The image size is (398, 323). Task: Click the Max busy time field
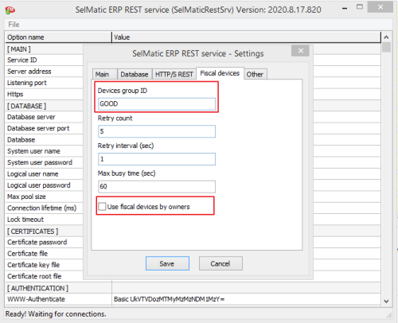(x=157, y=187)
